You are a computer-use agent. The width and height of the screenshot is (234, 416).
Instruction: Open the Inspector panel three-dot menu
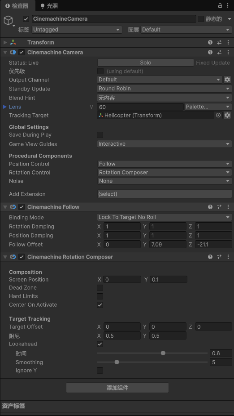click(x=228, y=5)
